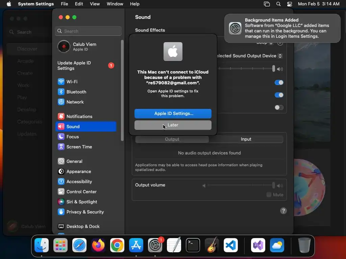Viewport: 346px width, 259px height.
Task: Open Bluetooth settings pane
Action: click(x=86, y=92)
